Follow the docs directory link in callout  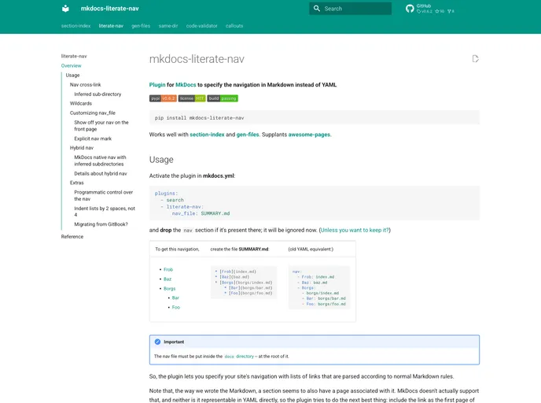point(239,357)
